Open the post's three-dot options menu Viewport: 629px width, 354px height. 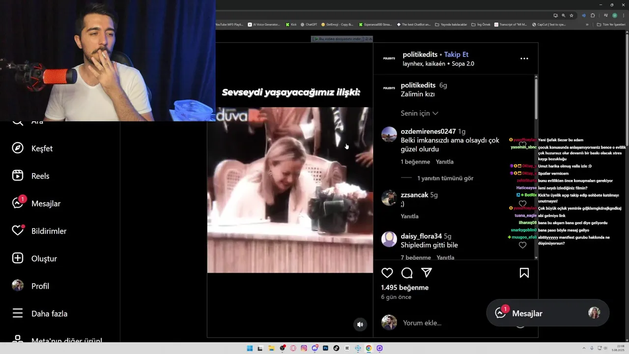click(524, 59)
